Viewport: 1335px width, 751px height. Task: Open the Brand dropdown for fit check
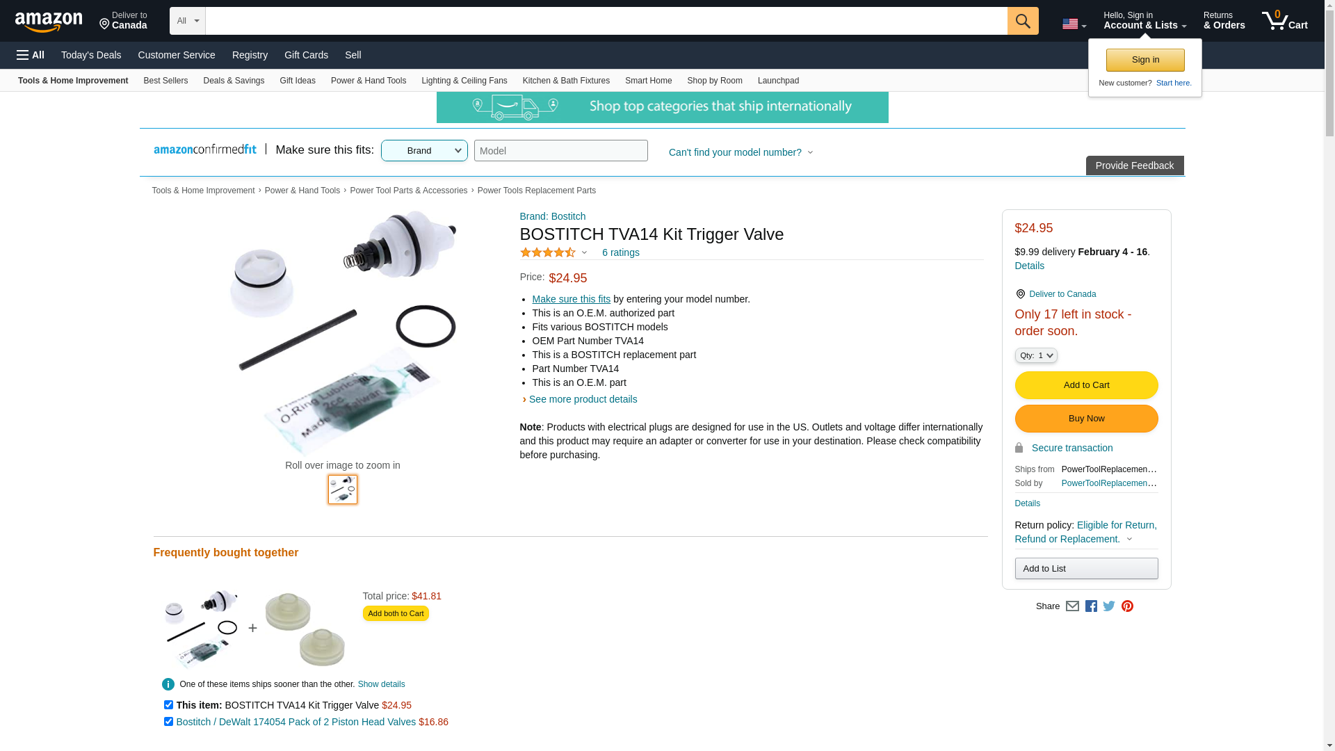pyautogui.click(x=424, y=151)
